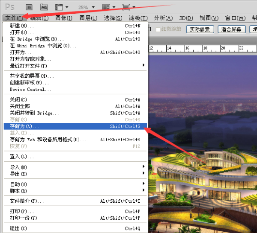Image resolution: width=257 pixels, height=233 pixels.
Task: Open the View Extras dropdown arrow
Action: point(67,7)
